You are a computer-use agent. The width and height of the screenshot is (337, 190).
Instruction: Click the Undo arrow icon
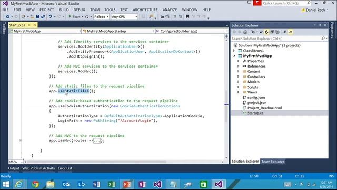point(51,16)
